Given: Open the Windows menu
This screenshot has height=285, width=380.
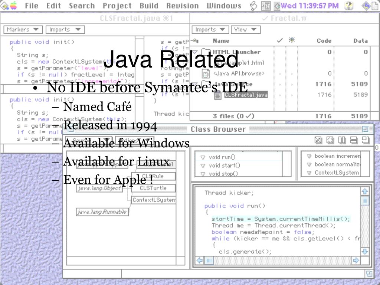Looking at the screenshot, I should click(x=224, y=6).
